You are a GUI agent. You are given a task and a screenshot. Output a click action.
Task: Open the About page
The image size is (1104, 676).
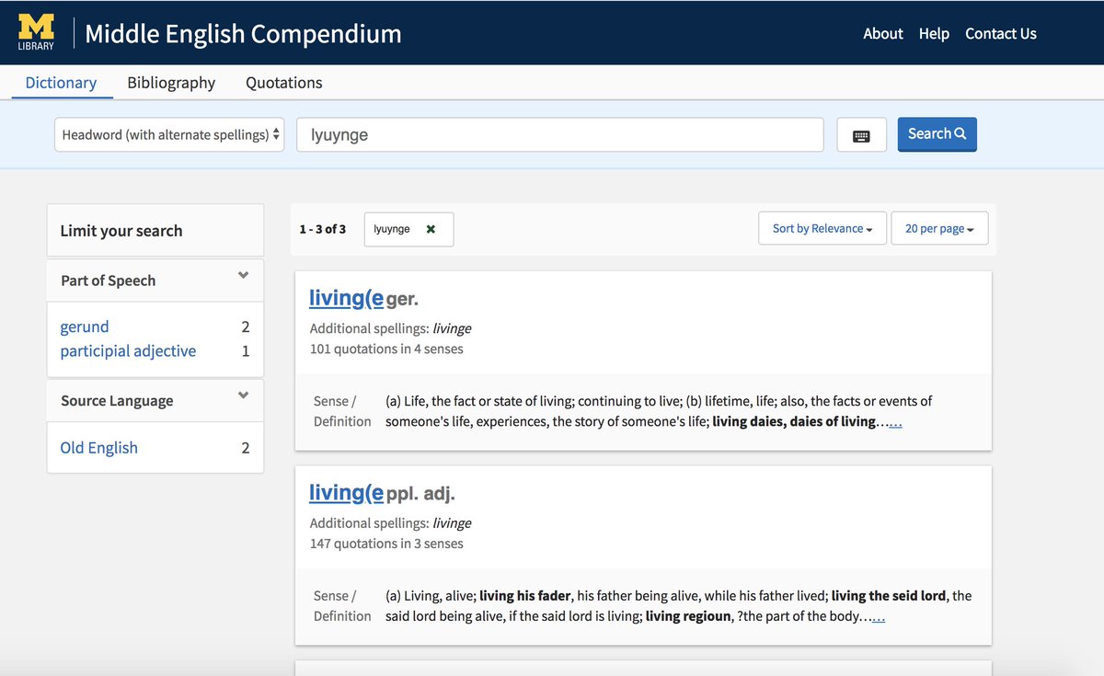(x=883, y=33)
